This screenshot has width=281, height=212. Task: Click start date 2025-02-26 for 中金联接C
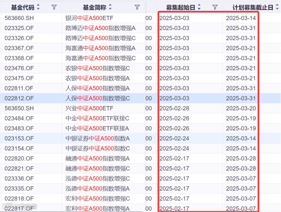[x=174, y=119]
